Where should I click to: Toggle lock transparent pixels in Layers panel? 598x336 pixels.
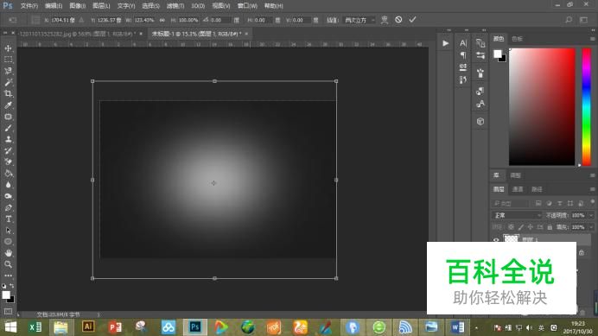tap(511, 227)
